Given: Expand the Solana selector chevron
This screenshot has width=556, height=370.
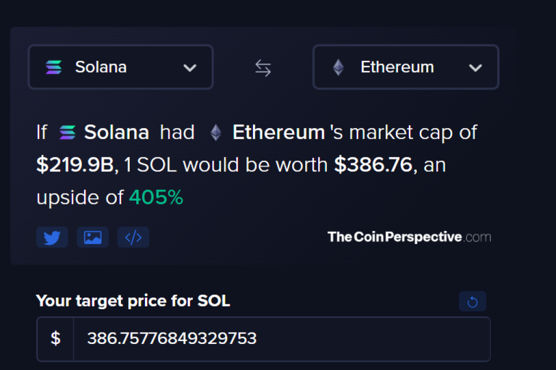Looking at the screenshot, I should tap(190, 68).
